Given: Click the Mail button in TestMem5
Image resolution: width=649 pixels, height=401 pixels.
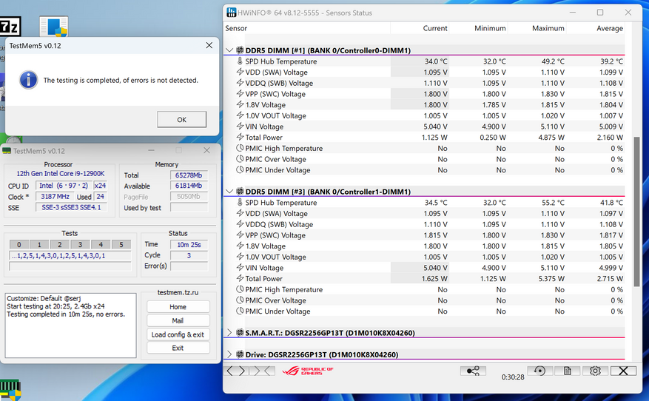Looking at the screenshot, I should (178, 320).
